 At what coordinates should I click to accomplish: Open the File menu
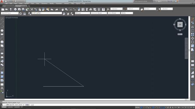click(6, 4)
